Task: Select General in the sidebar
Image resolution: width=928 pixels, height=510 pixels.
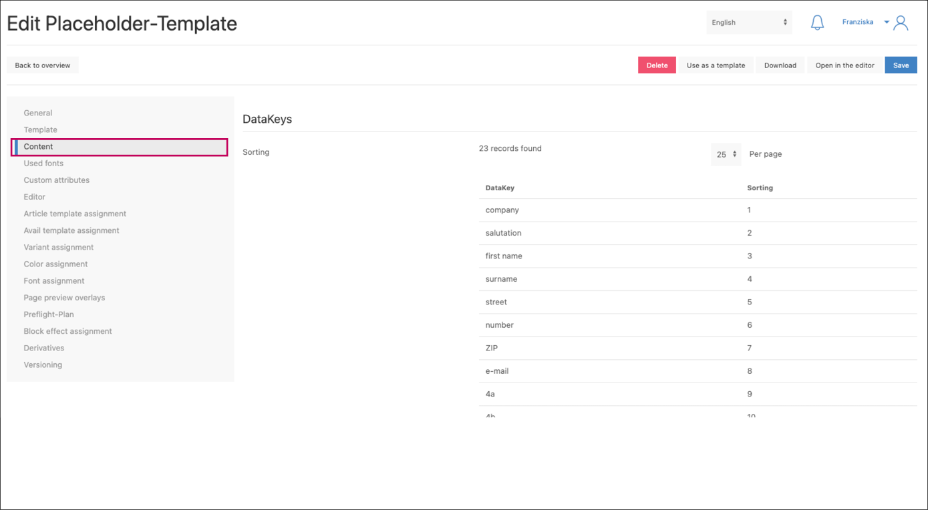Action: click(38, 113)
